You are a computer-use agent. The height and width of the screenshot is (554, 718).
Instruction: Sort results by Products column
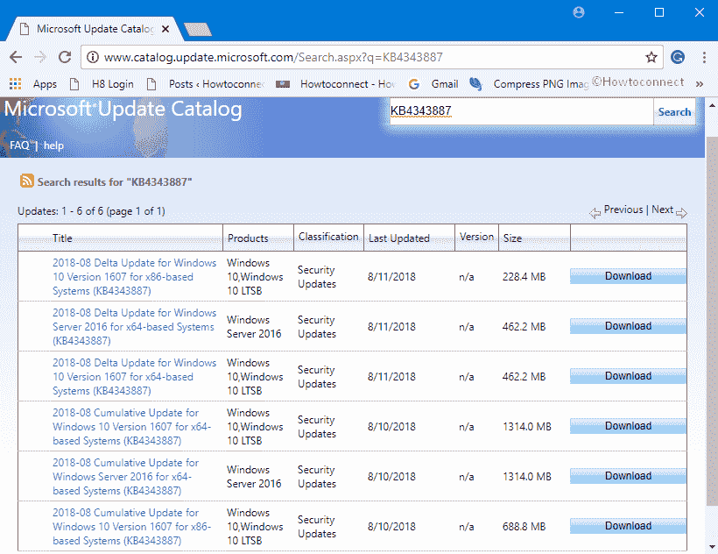tap(248, 238)
